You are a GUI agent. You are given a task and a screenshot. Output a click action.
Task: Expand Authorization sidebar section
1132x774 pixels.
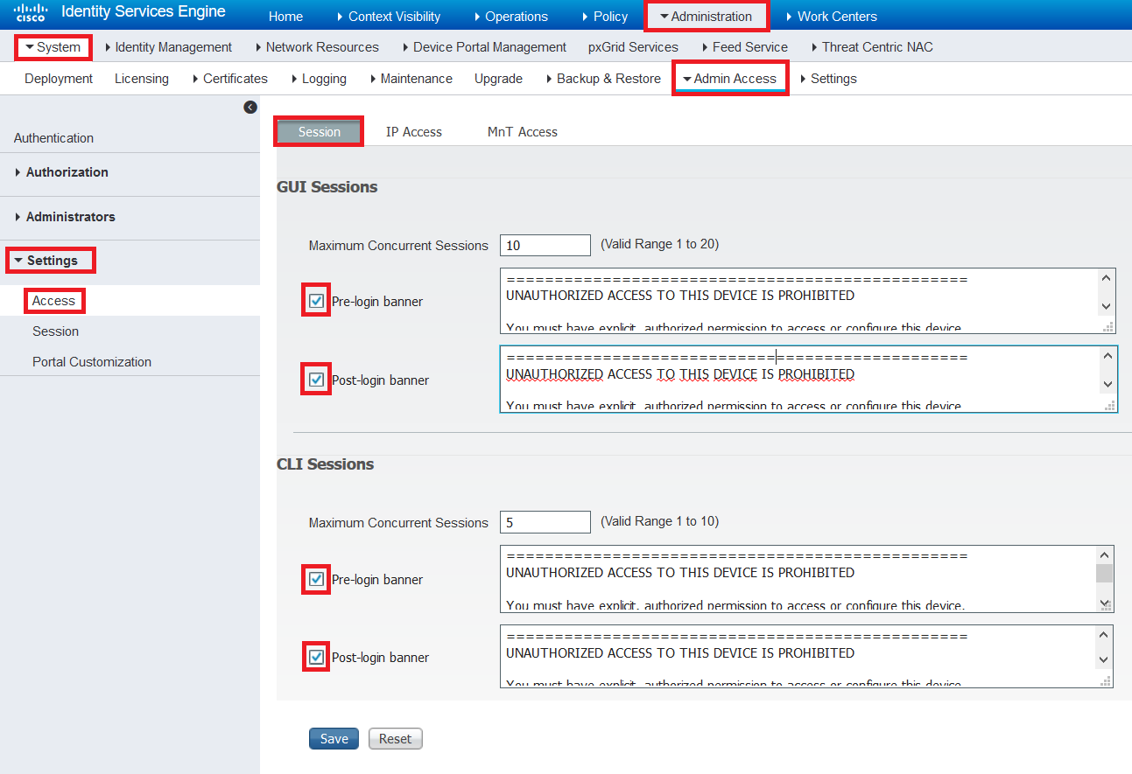(62, 172)
